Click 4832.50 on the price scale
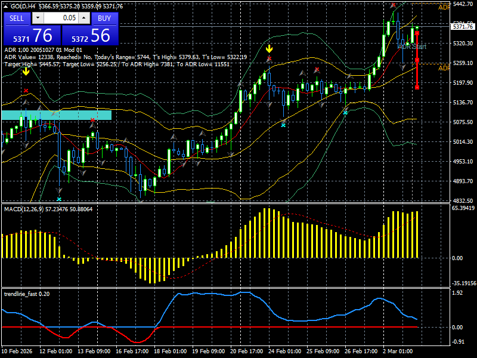 tap(463, 201)
